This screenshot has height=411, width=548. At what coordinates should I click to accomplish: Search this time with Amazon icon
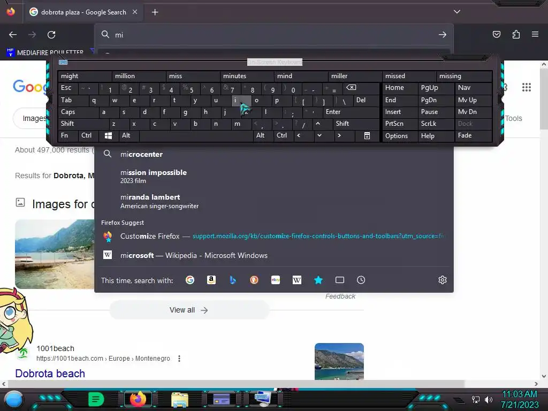pyautogui.click(x=211, y=280)
